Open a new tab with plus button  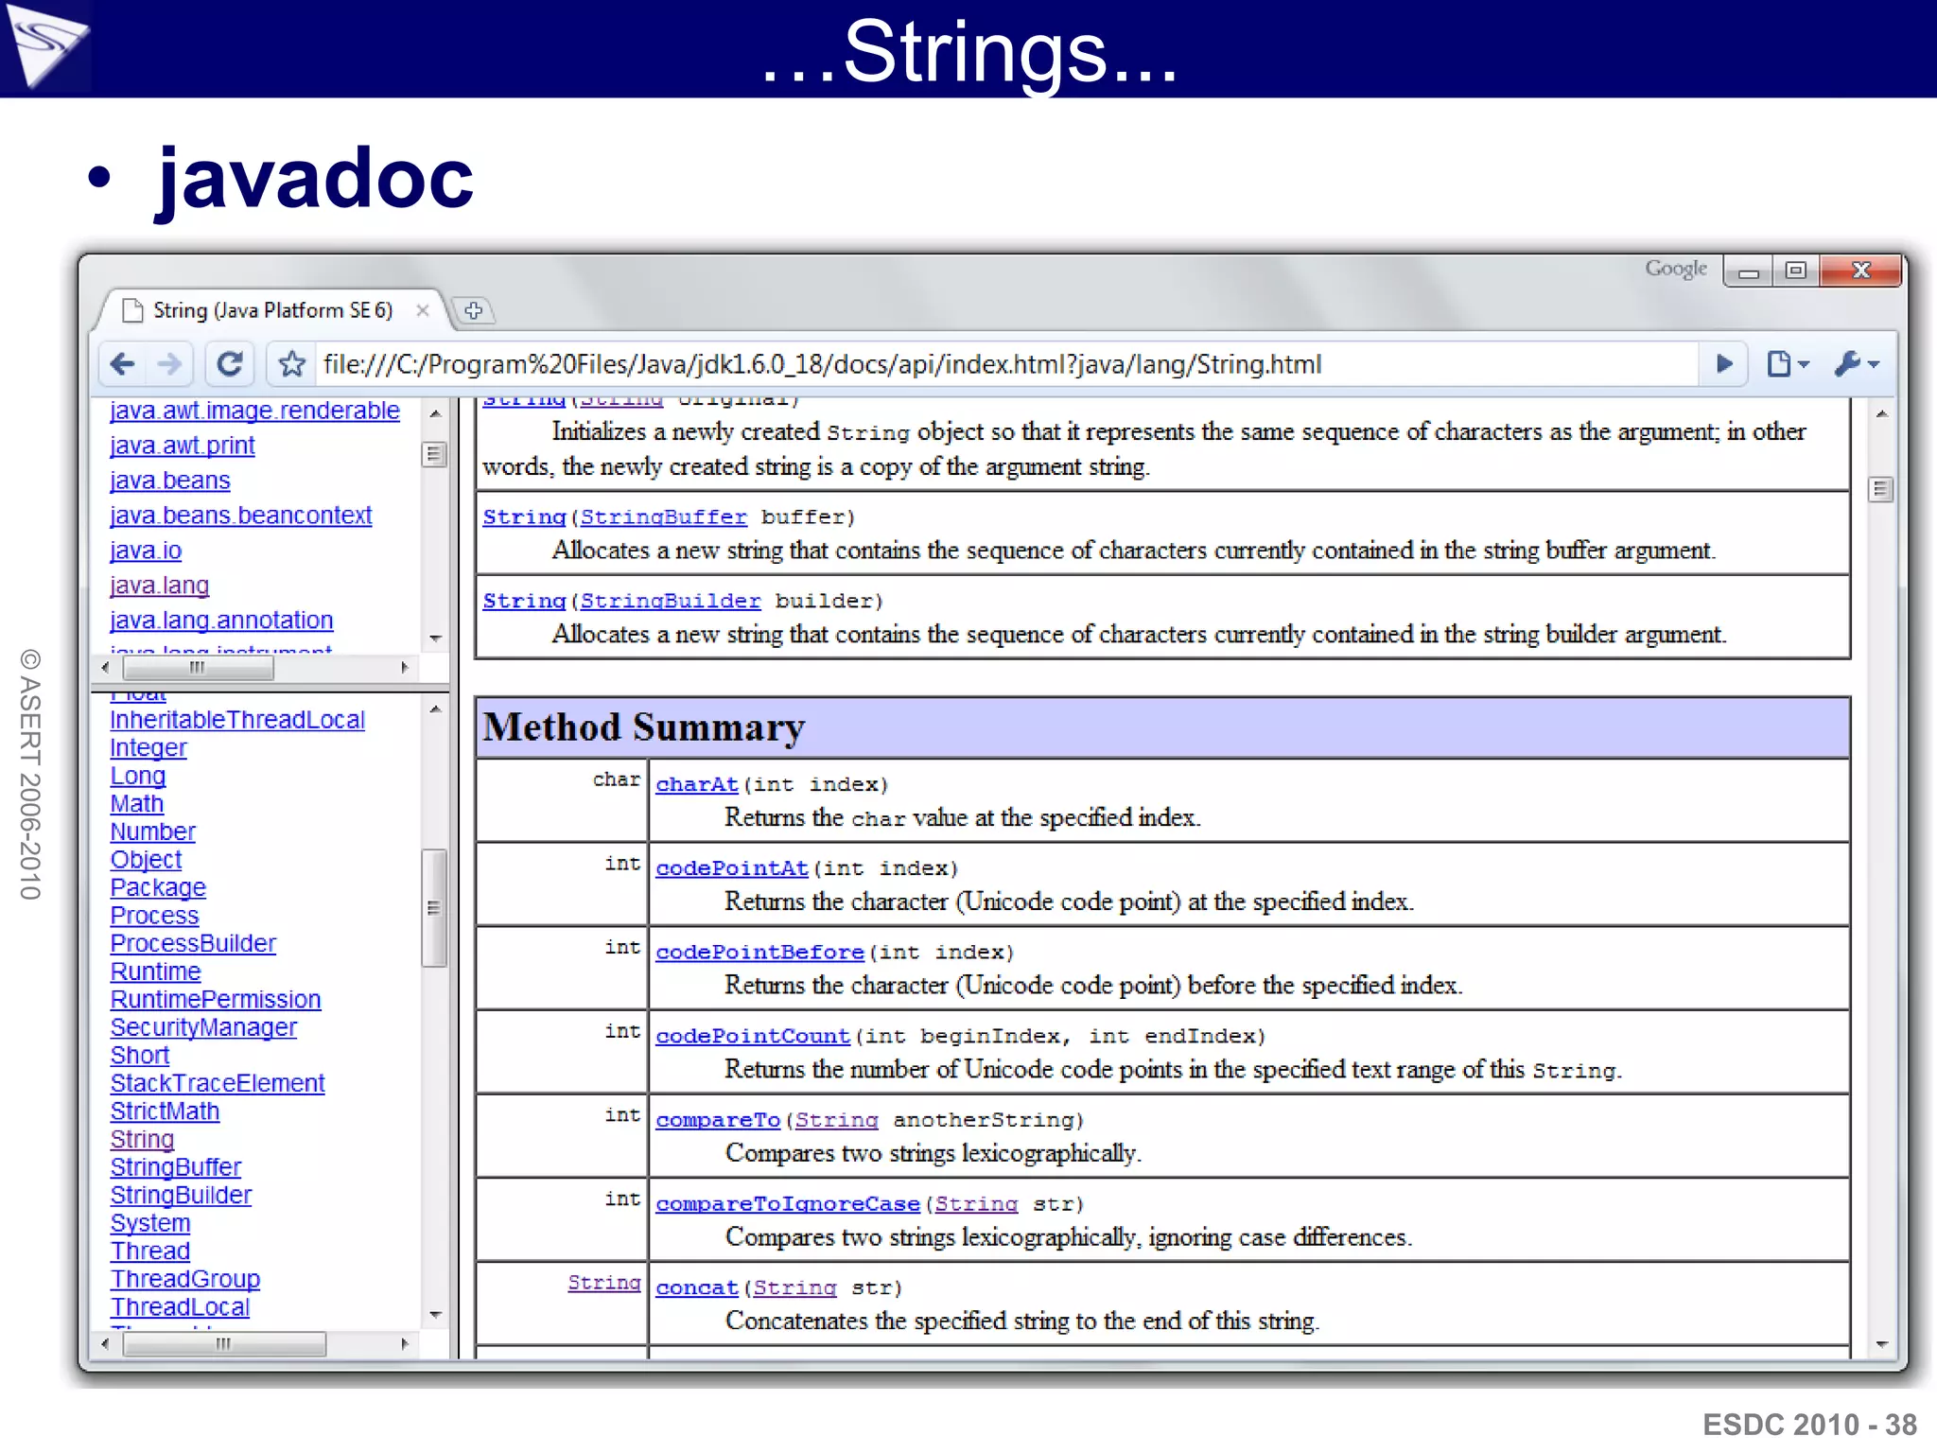474,310
